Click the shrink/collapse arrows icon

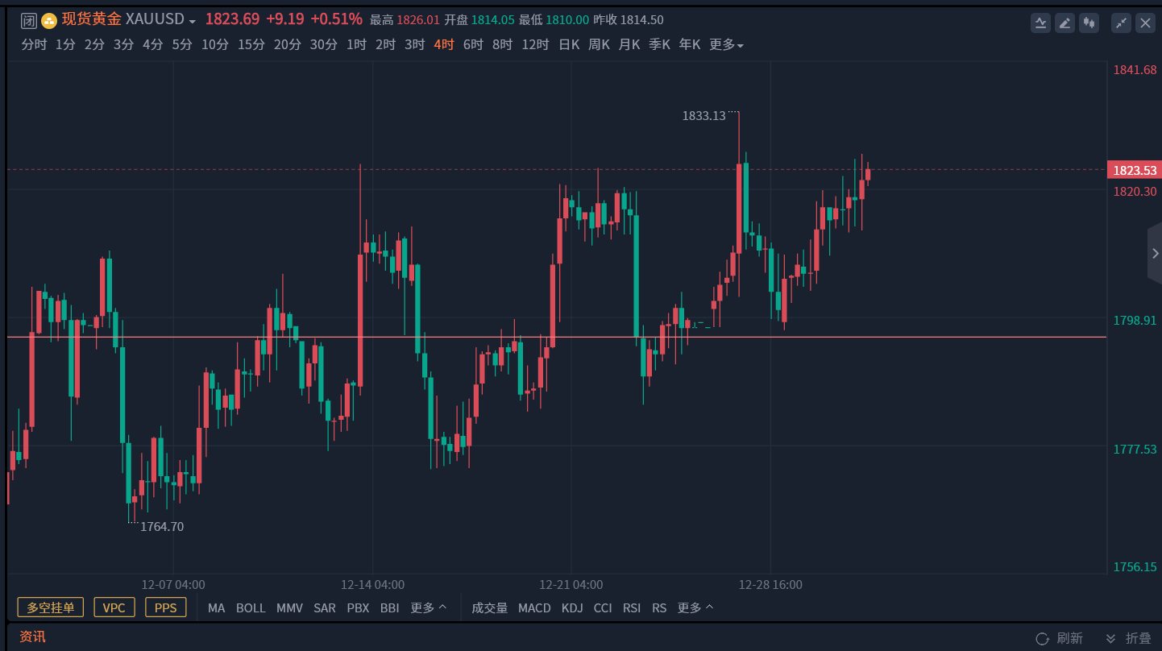1121,23
